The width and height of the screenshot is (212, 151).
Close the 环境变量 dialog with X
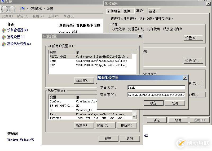coord(140,36)
